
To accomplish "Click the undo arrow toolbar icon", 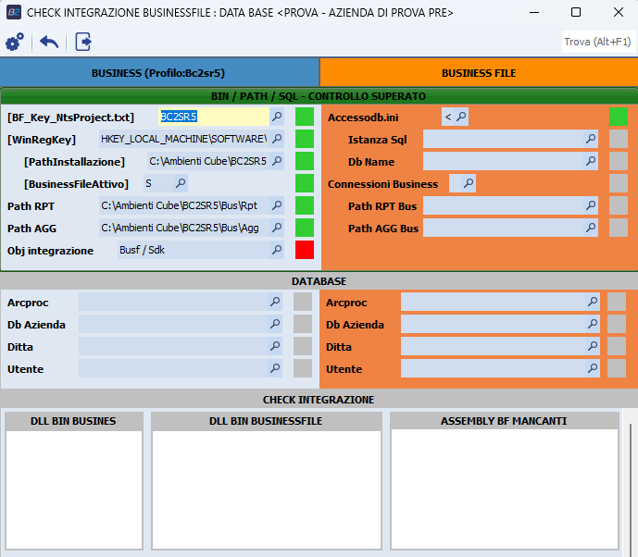I will (49, 42).
